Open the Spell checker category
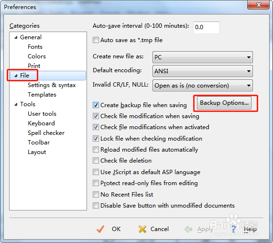273x243 pixels. tap(46, 133)
